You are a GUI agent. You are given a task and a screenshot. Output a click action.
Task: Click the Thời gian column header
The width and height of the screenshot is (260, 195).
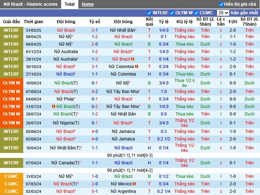(33, 22)
